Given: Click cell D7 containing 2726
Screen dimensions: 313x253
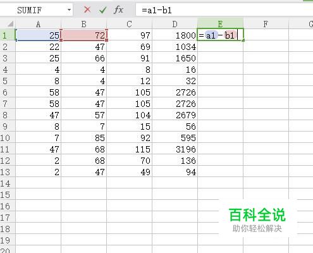Looking at the screenshot, I should [175, 103].
